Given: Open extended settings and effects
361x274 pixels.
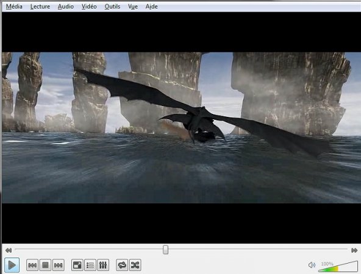Looking at the screenshot, I should coord(103,265).
